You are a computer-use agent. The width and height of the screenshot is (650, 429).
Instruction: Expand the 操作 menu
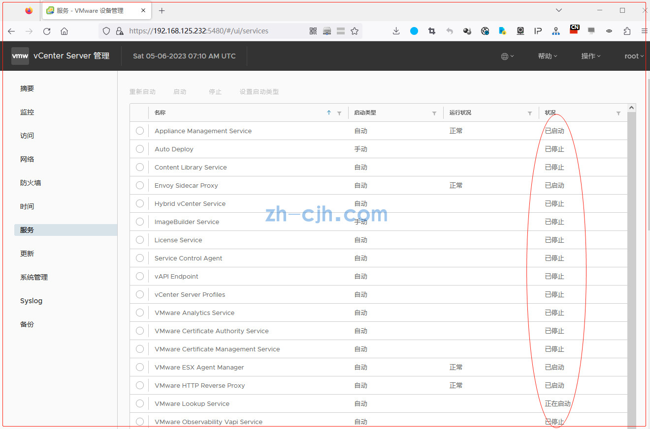point(591,56)
